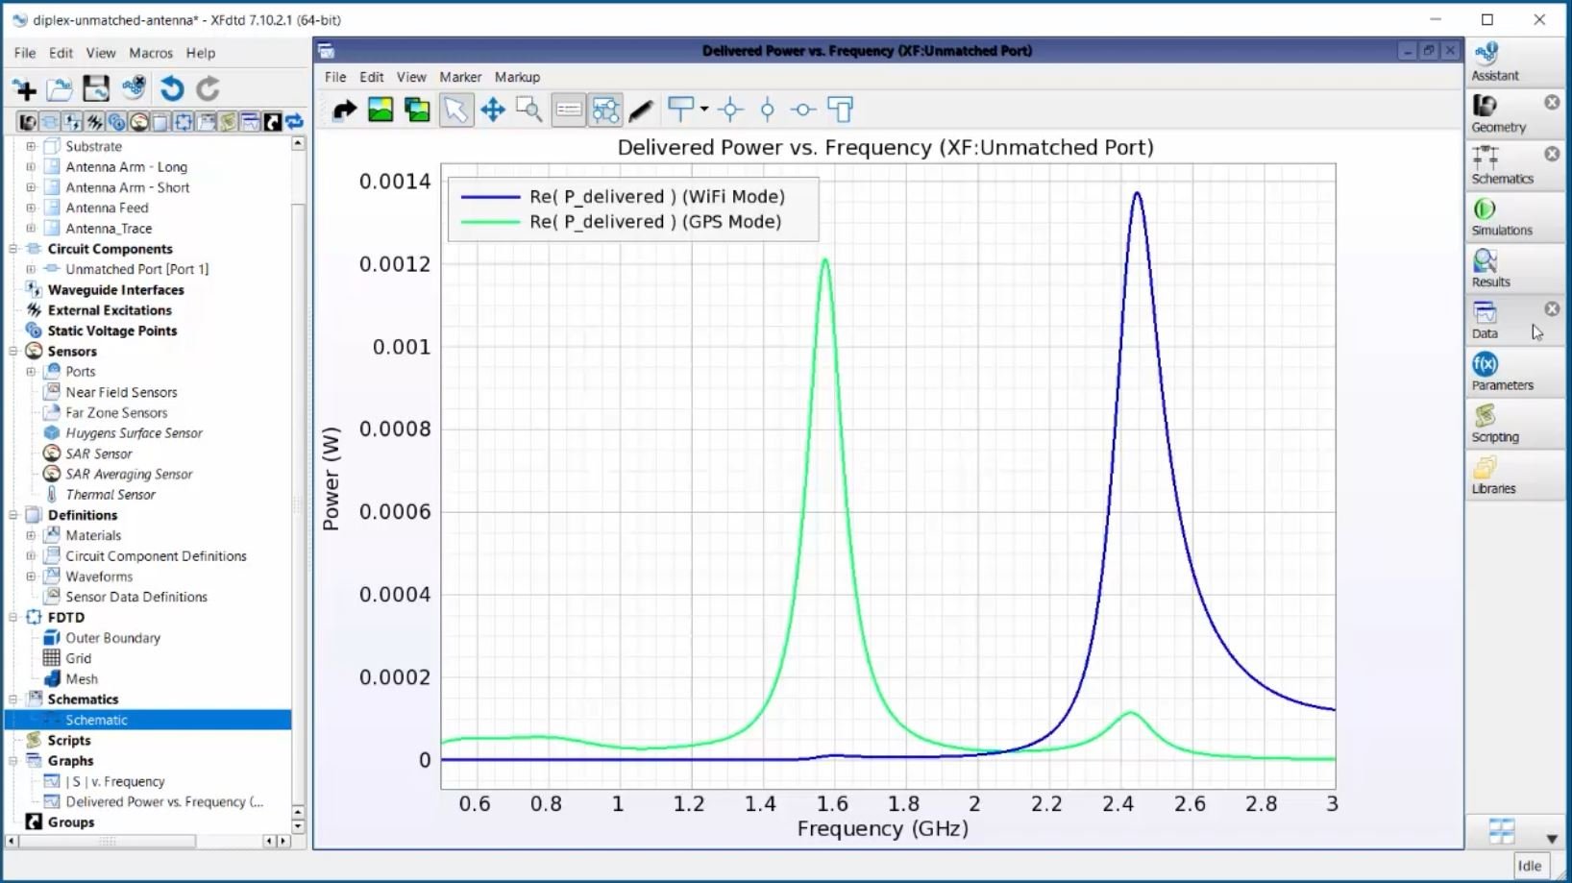1572x883 pixels.
Task: Collapse the FDTD tree node
Action: click(x=12, y=617)
